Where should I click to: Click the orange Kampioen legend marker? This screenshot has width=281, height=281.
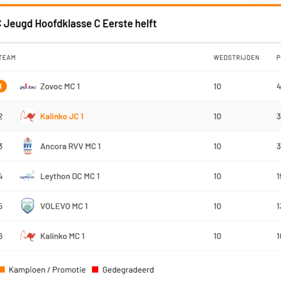click(x=3, y=269)
